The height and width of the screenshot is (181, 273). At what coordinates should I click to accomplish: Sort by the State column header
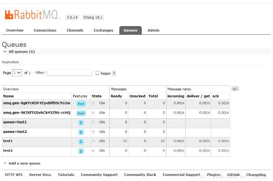pyautogui.click(x=96, y=96)
